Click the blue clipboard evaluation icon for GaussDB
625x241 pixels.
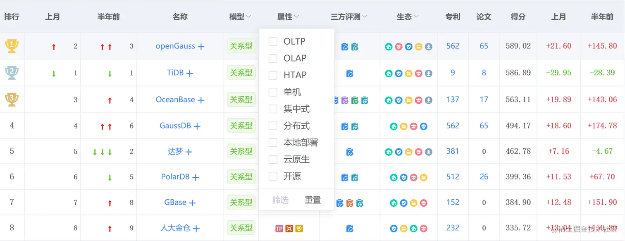[345, 126]
